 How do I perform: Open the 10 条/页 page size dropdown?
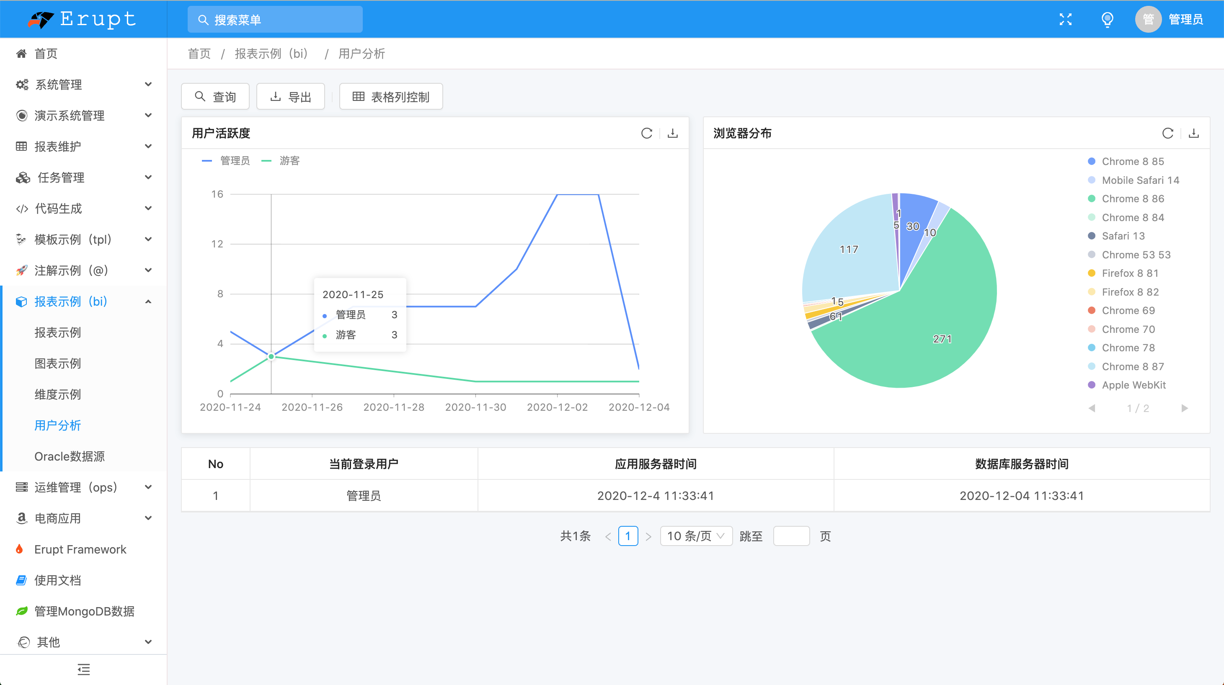[696, 536]
